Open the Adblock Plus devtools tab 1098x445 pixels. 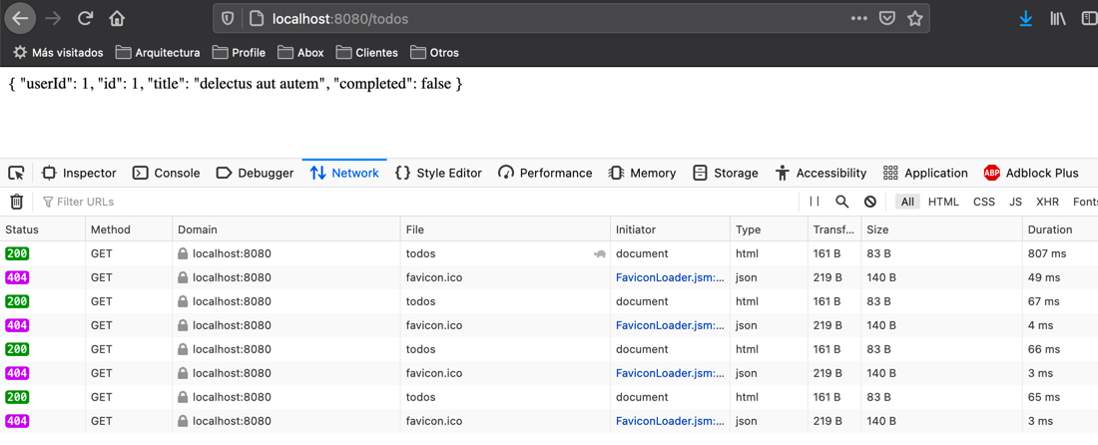coord(1031,173)
